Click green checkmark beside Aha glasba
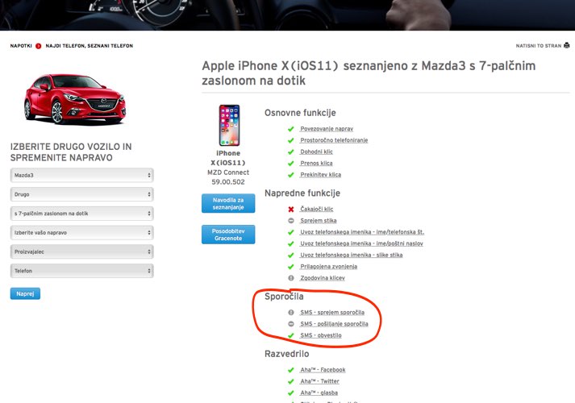575x403 pixels. (291, 393)
